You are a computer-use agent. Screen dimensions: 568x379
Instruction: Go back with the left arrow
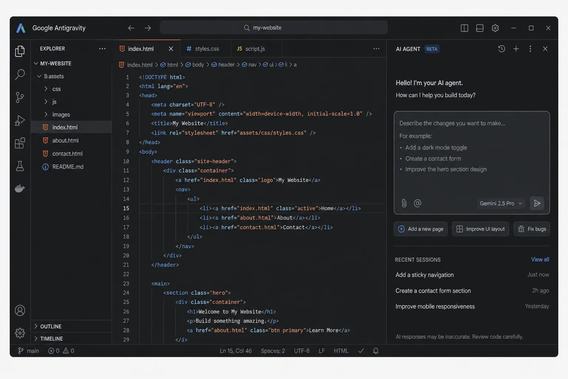[x=131, y=28]
